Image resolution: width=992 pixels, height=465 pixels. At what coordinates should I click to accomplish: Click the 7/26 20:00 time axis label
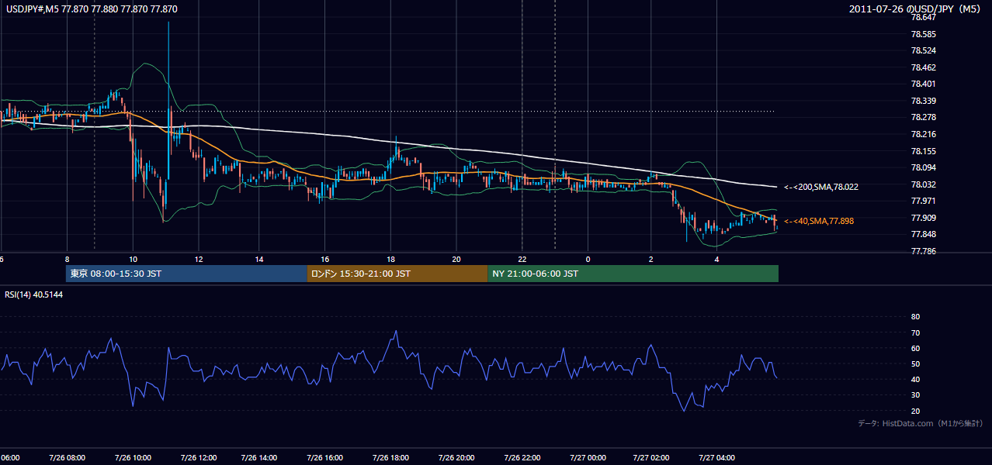pyautogui.click(x=456, y=458)
